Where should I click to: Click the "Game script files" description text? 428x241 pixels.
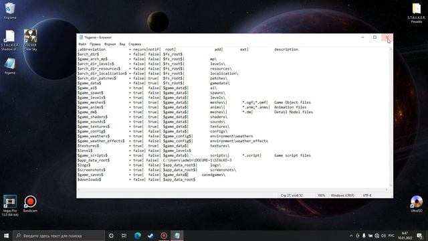pos(292,155)
